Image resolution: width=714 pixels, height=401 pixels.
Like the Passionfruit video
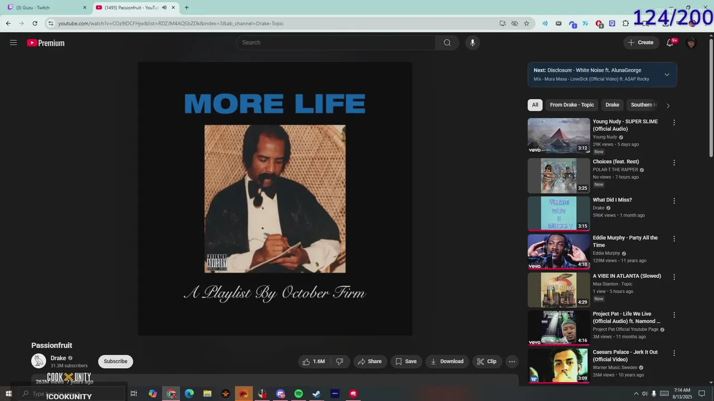[313, 361]
